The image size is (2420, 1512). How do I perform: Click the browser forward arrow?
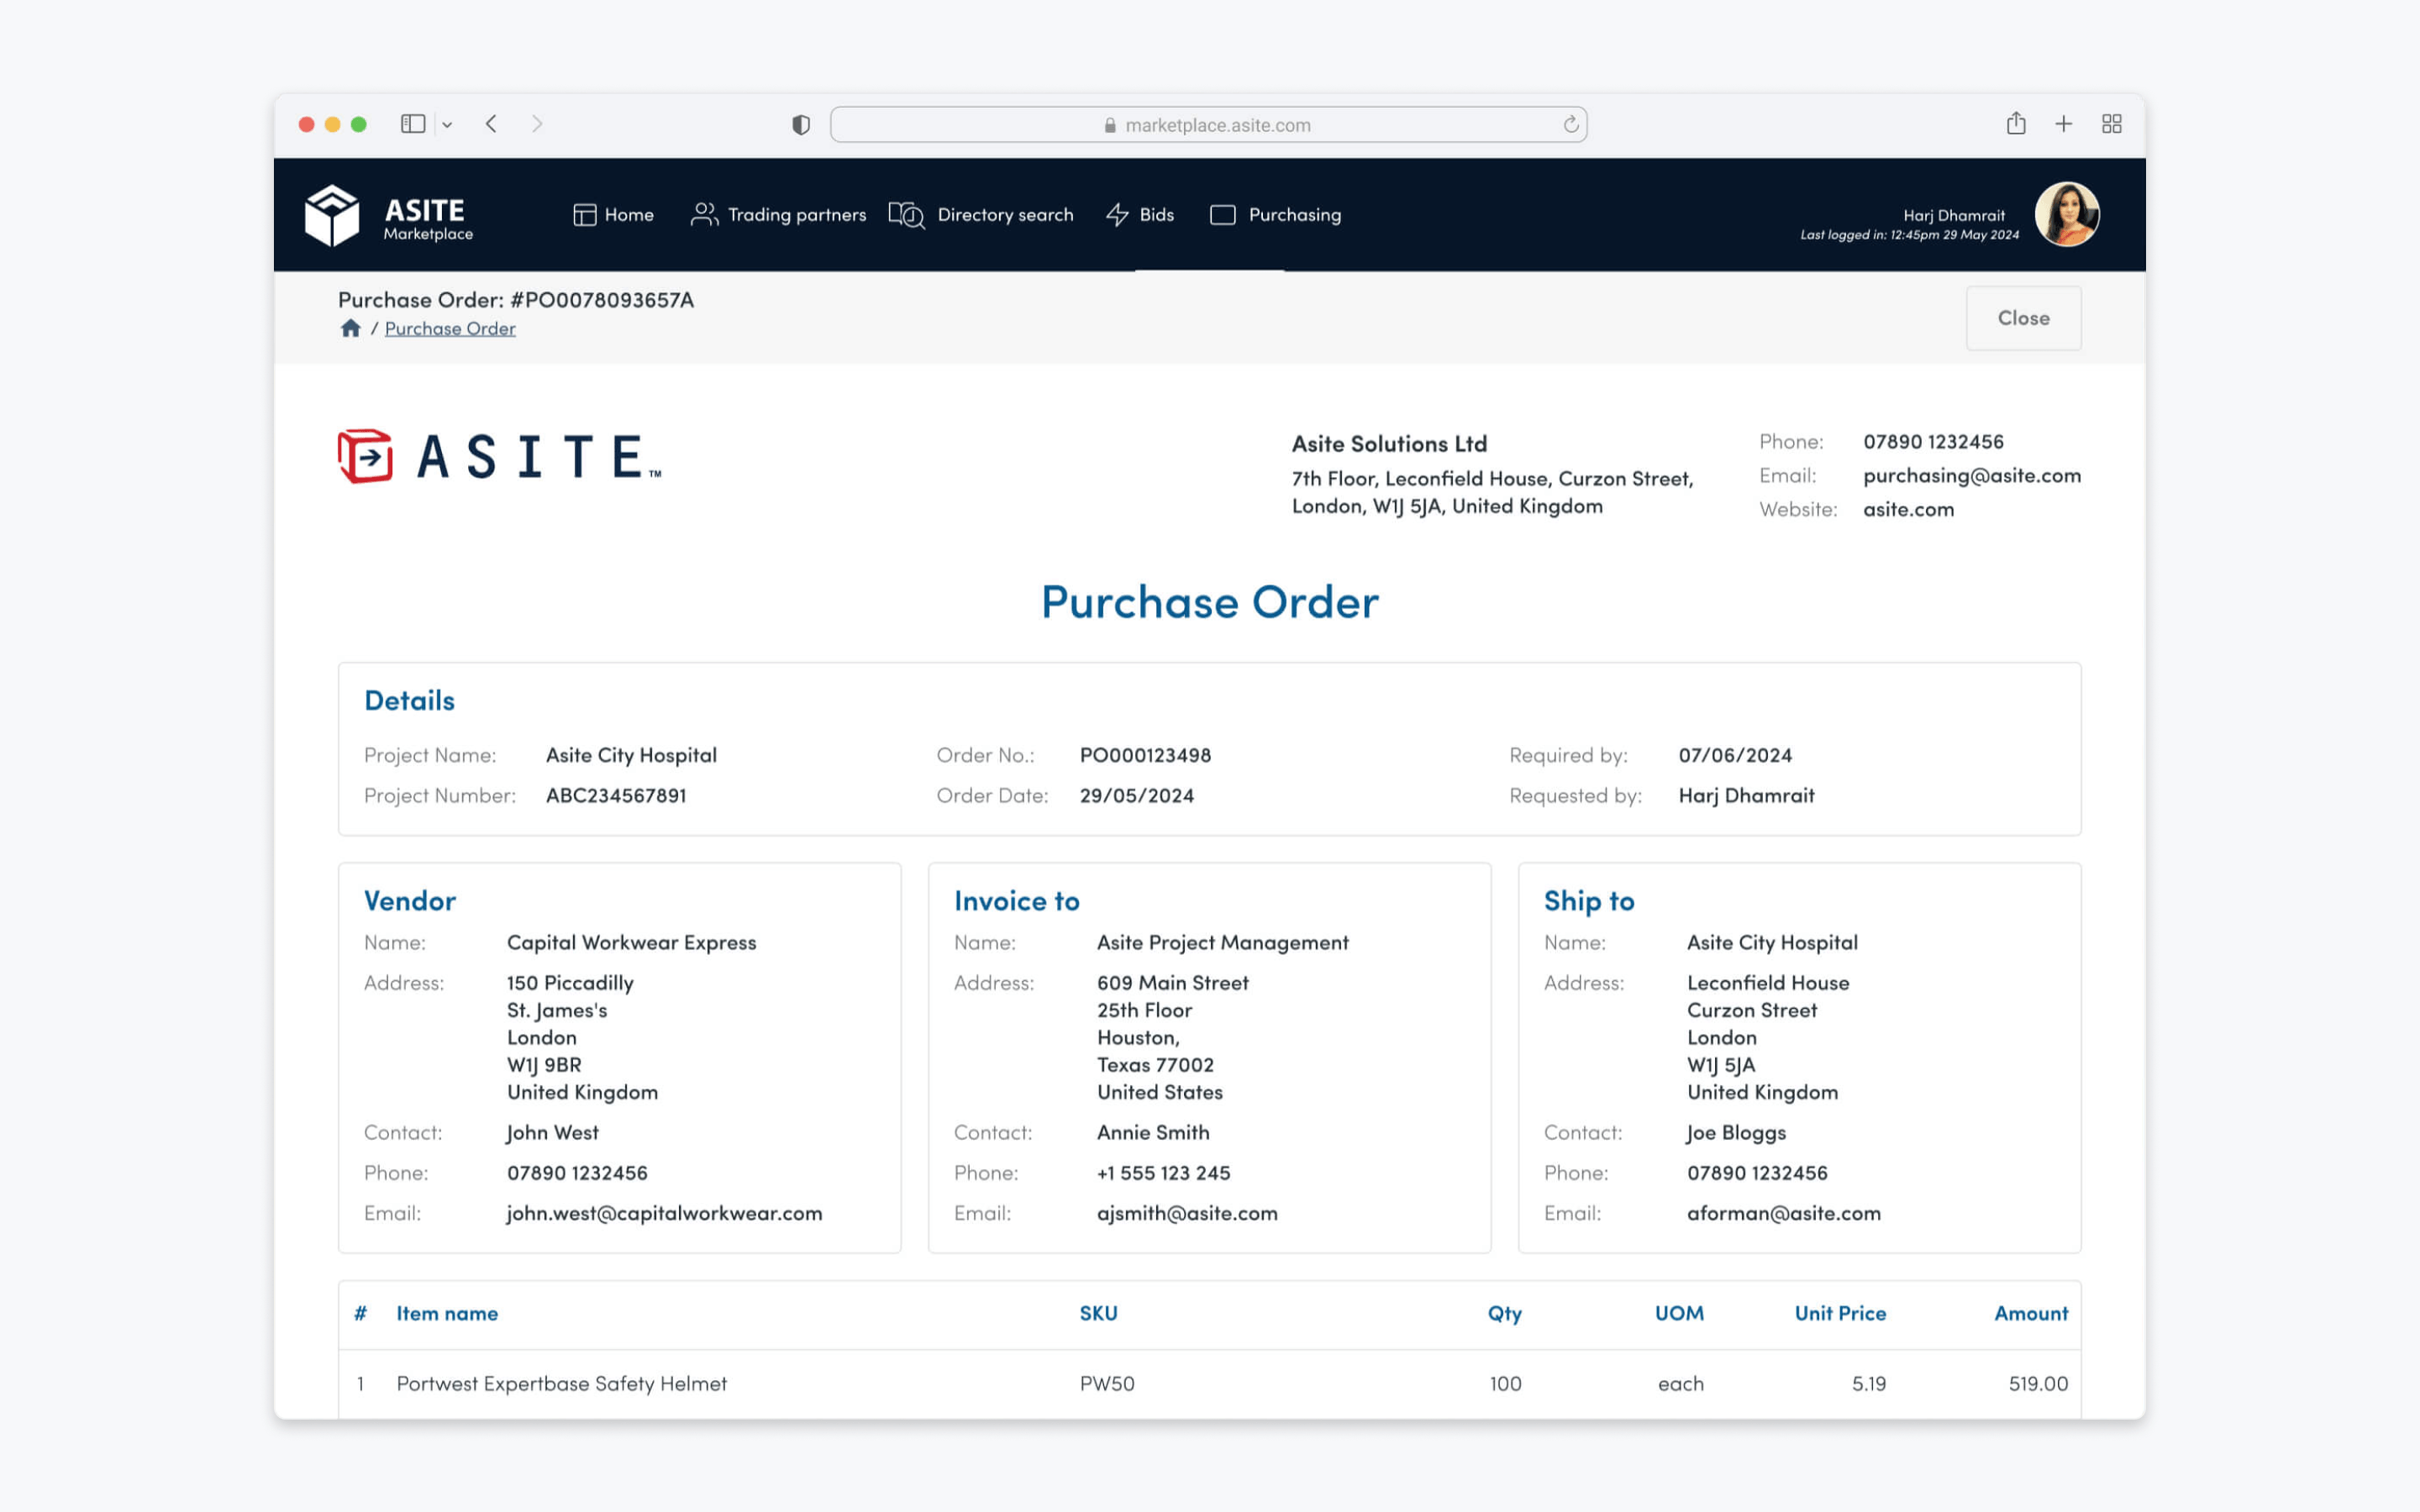click(x=538, y=124)
